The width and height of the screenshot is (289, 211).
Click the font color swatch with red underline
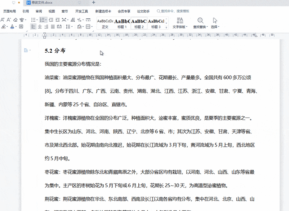tap(12, 27)
